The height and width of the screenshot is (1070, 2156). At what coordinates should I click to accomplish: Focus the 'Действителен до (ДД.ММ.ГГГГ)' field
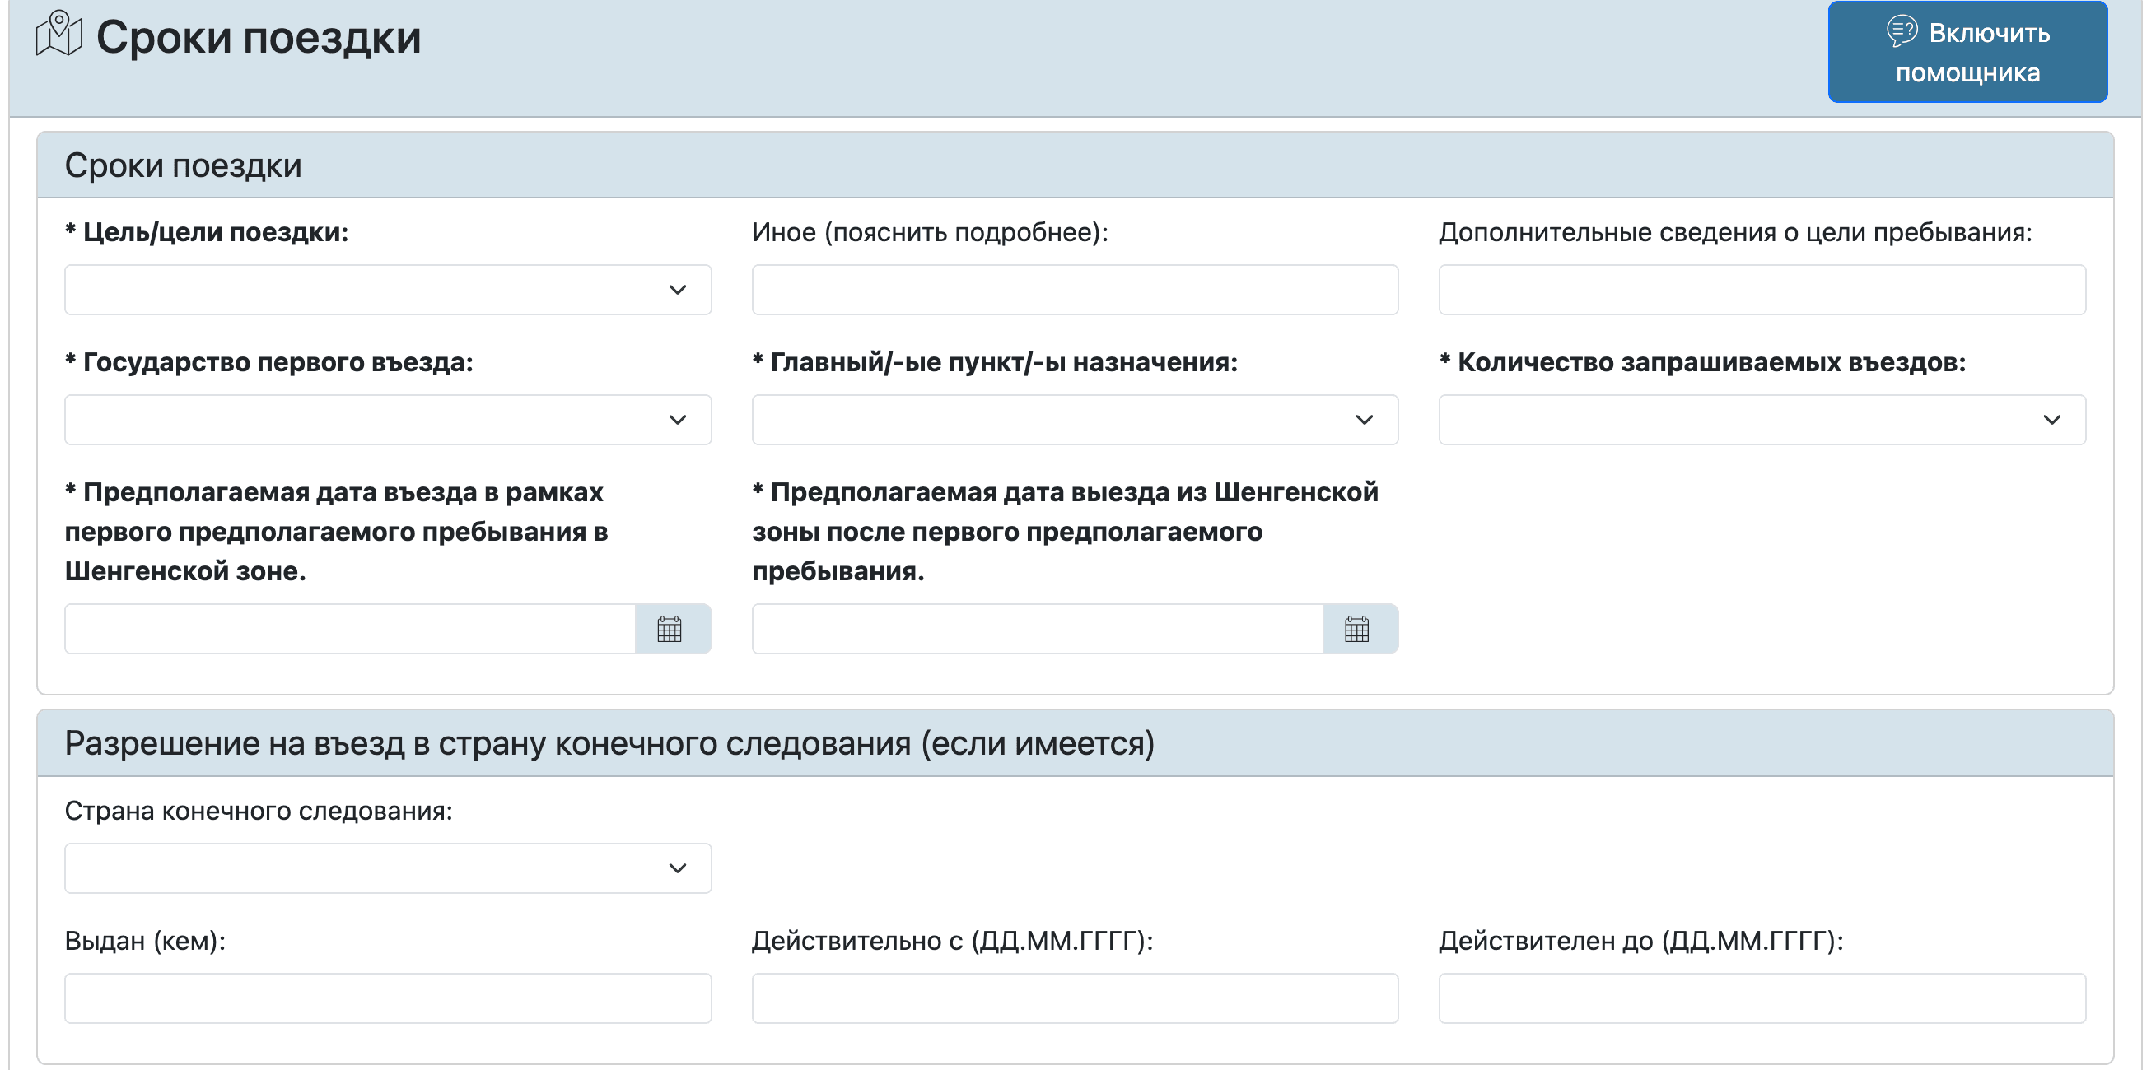(x=1762, y=998)
